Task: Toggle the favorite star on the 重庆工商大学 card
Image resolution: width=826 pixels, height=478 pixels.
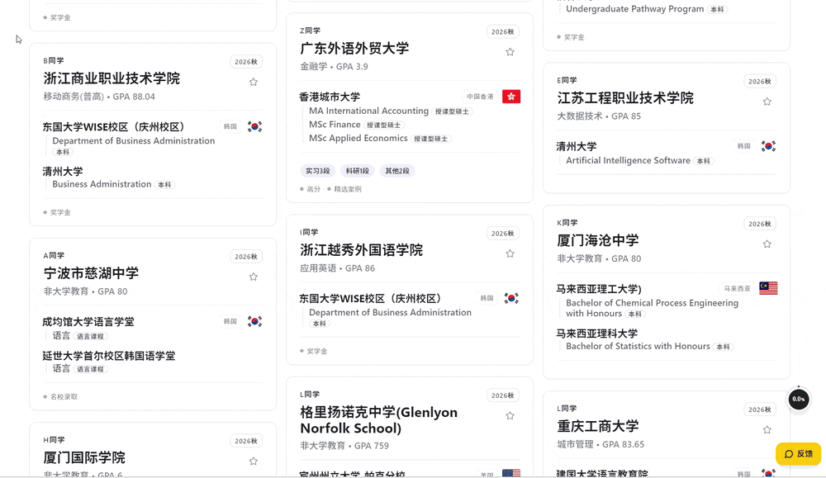Action: click(x=767, y=429)
